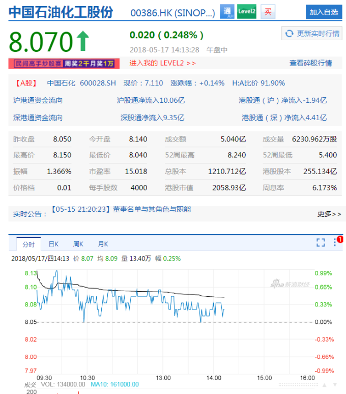Click 港股通（深）净流入4.41亿 text

pyautogui.click(x=284, y=118)
